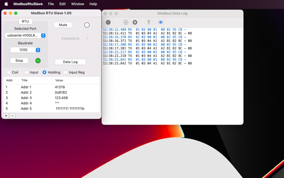The width and height of the screenshot is (284, 178).
Task: Open the Window menu
Action: tap(77, 4)
